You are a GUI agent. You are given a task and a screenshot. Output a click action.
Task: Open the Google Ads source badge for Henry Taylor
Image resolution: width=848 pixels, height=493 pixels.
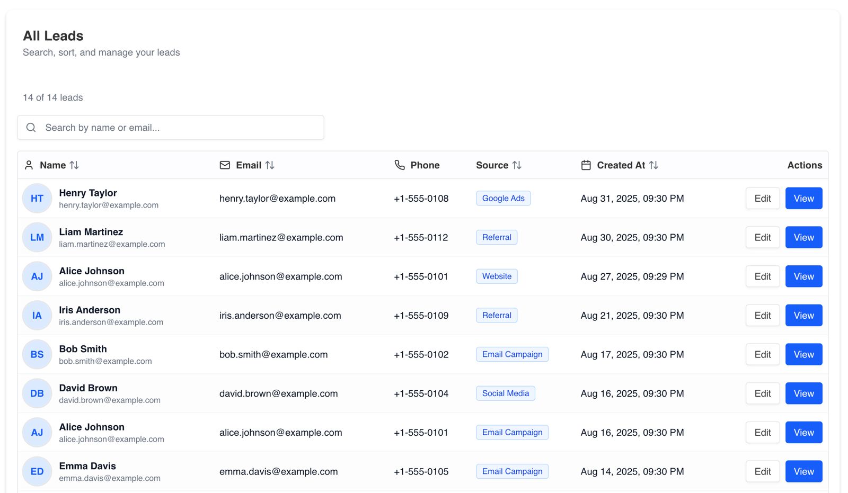[503, 198]
